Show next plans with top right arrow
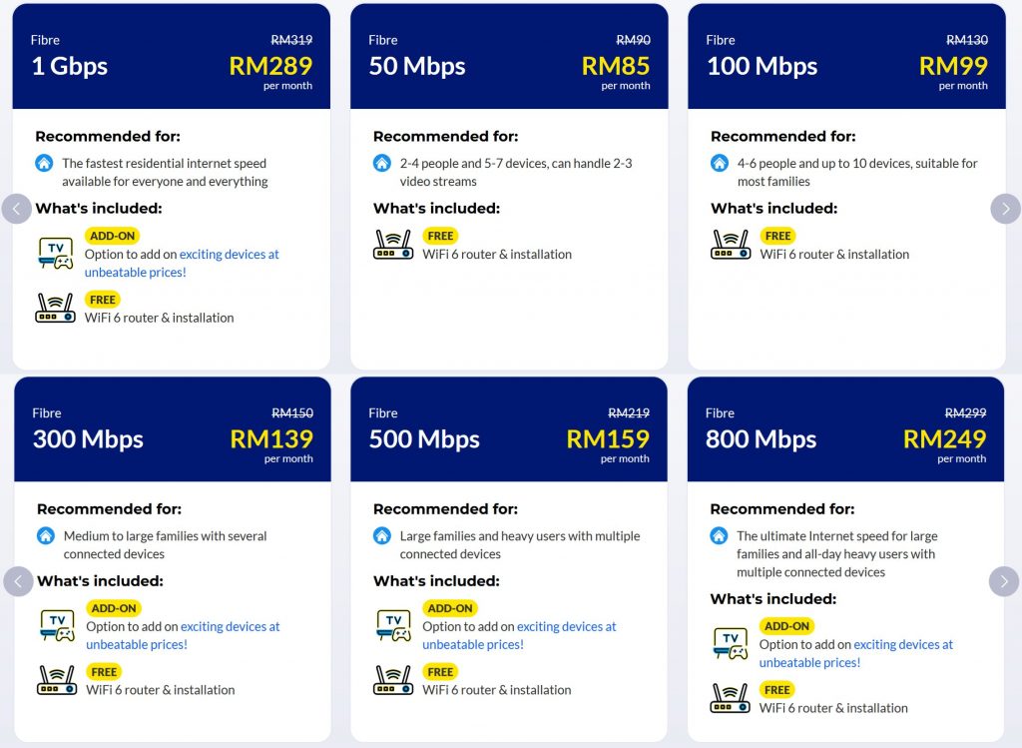Image resolution: width=1022 pixels, height=748 pixels. [x=1006, y=209]
